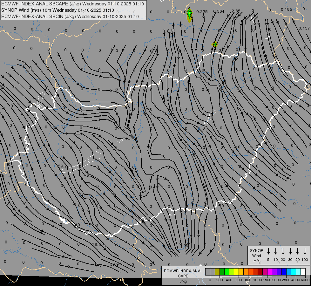311x286 pixels.
Task: Pick the olive swatch in CAPE legend
Action: point(217,272)
